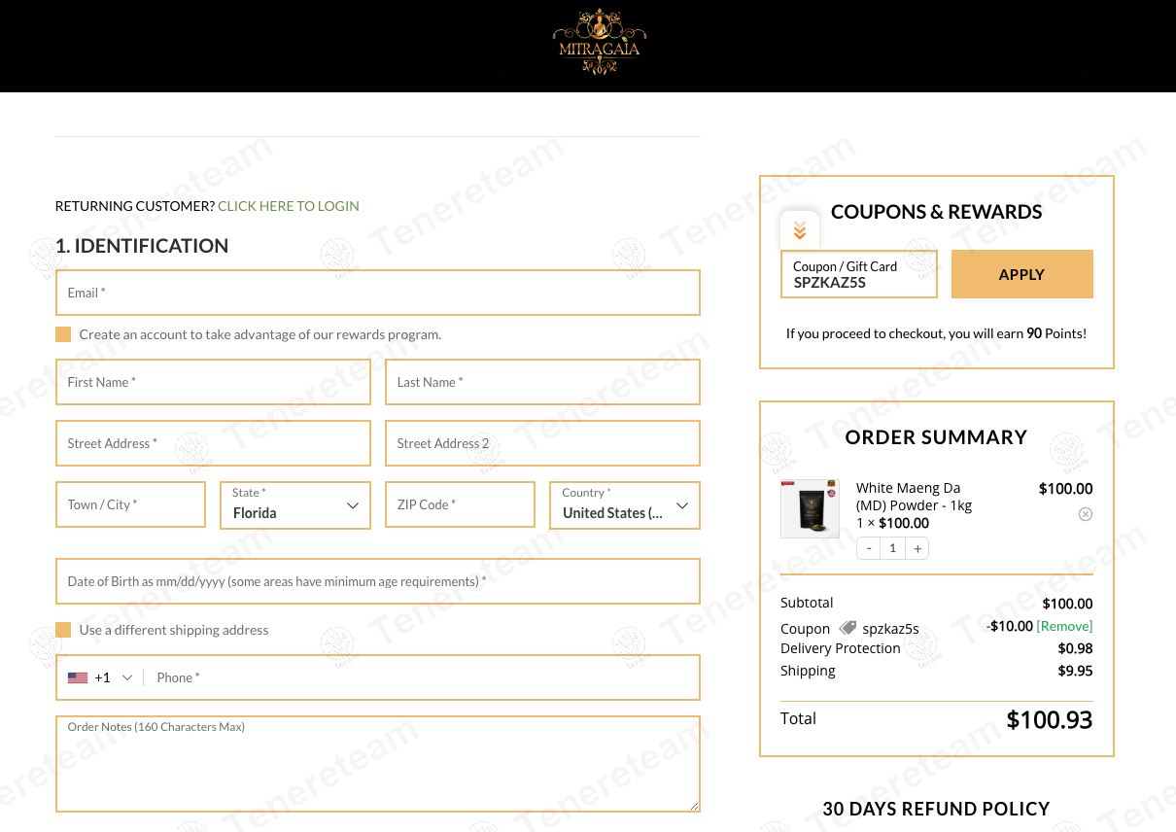Screen dimensions: 1176x832
Task: Collapse coupons section with double chevron icon
Action: coord(800,231)
